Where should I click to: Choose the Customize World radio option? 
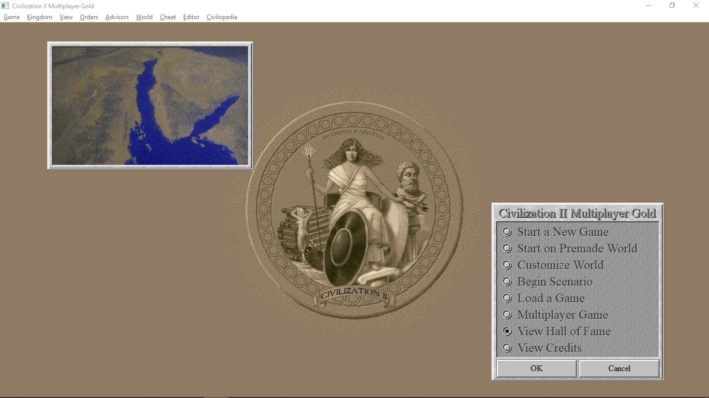pos(553,265)
